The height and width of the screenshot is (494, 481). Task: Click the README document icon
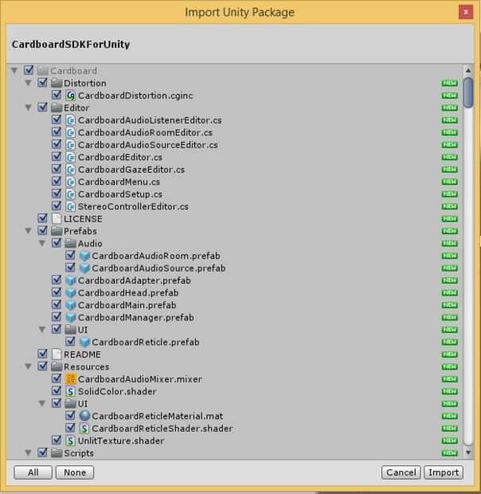[57, 354]
